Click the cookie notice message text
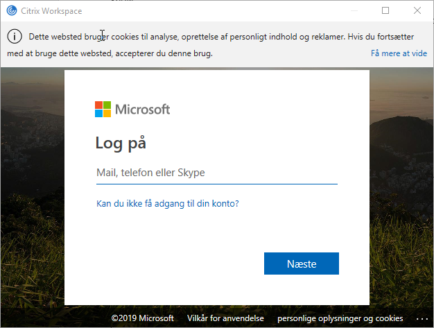 (210, 44)
